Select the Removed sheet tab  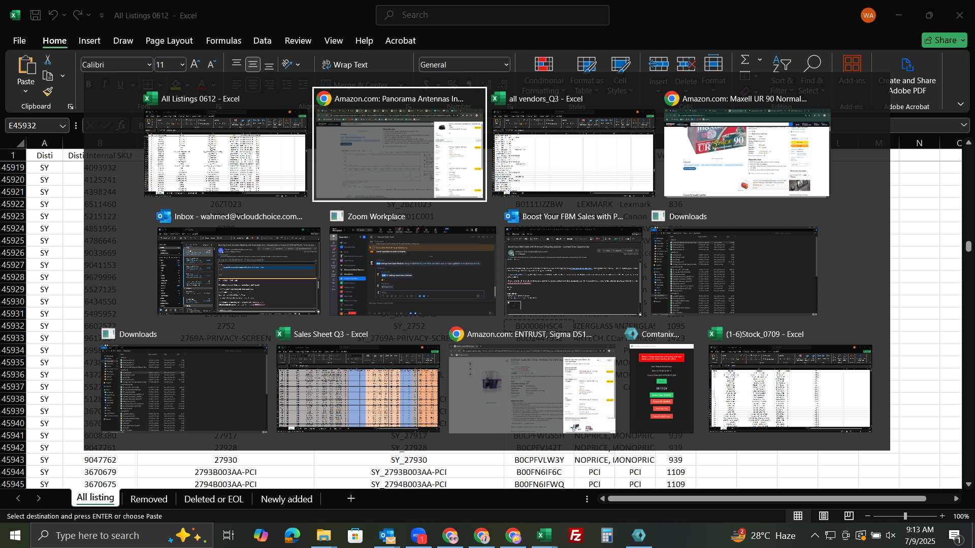[149, 499]
